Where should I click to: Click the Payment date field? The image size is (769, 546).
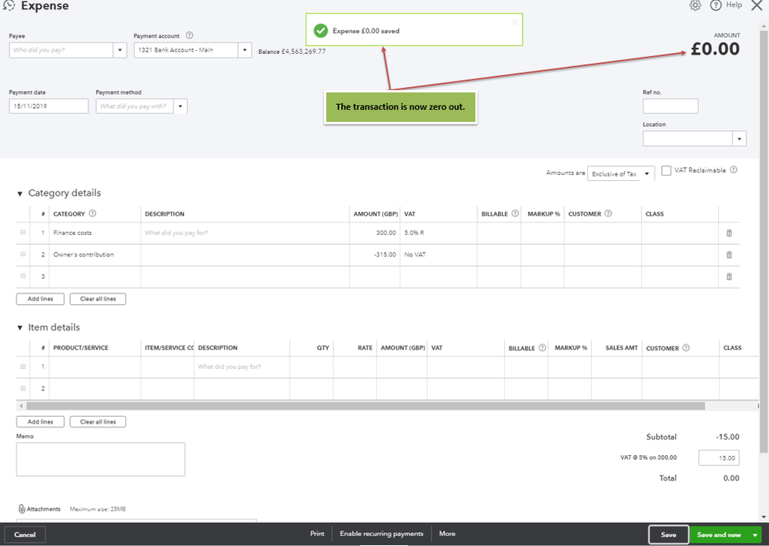pos(48,106)
